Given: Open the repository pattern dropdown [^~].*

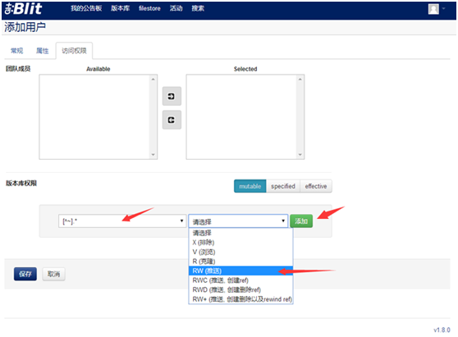Looking at the screenshot, I should [x=122, y=221].
